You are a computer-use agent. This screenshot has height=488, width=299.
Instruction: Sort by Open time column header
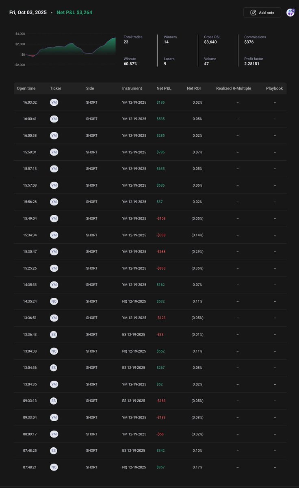tap(26, 88)
